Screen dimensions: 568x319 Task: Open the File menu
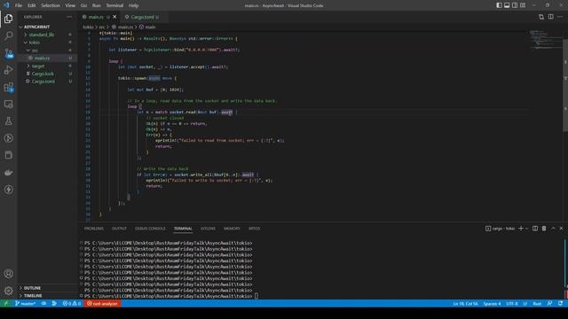pos(19,5)
